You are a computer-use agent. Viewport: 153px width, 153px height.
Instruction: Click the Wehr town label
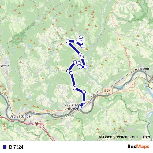click(x=5, y=66)
